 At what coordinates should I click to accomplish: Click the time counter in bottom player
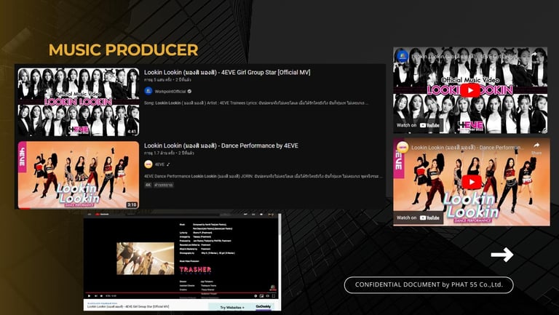(x=111, y=296)
